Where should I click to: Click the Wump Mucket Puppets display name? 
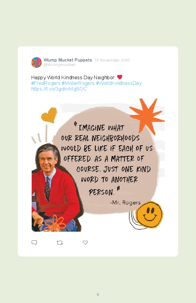[68, 60]
